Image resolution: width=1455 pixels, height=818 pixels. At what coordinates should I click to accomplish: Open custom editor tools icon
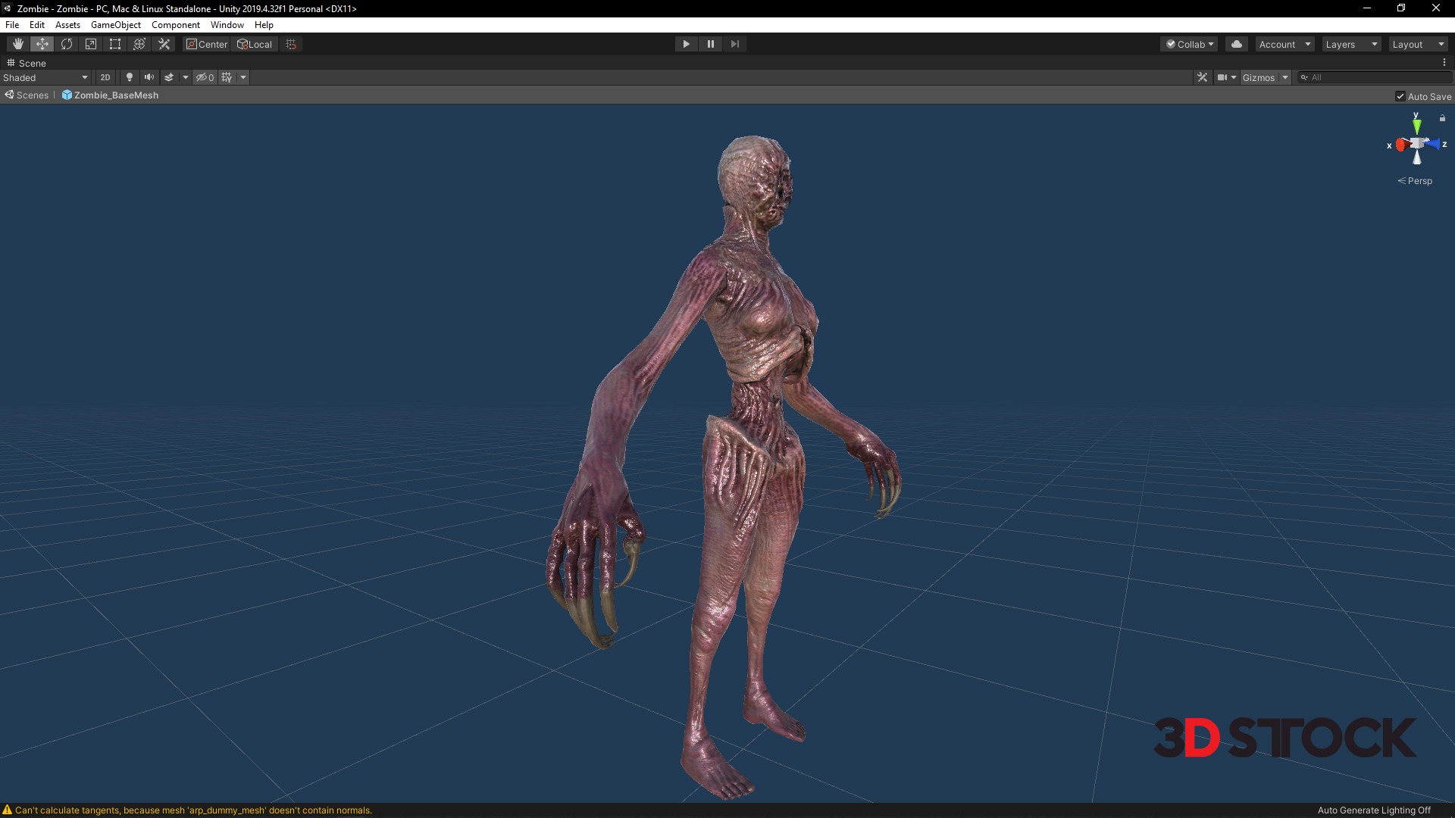(164, 44)
